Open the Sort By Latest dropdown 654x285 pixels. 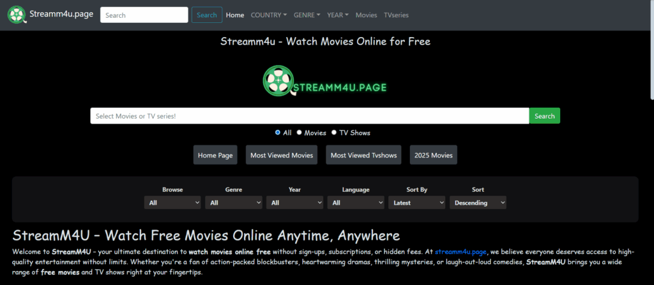pos(416,203)
